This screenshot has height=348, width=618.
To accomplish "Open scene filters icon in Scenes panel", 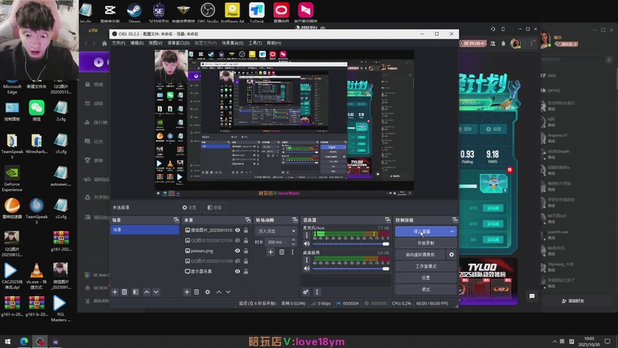I will point(136,292).
